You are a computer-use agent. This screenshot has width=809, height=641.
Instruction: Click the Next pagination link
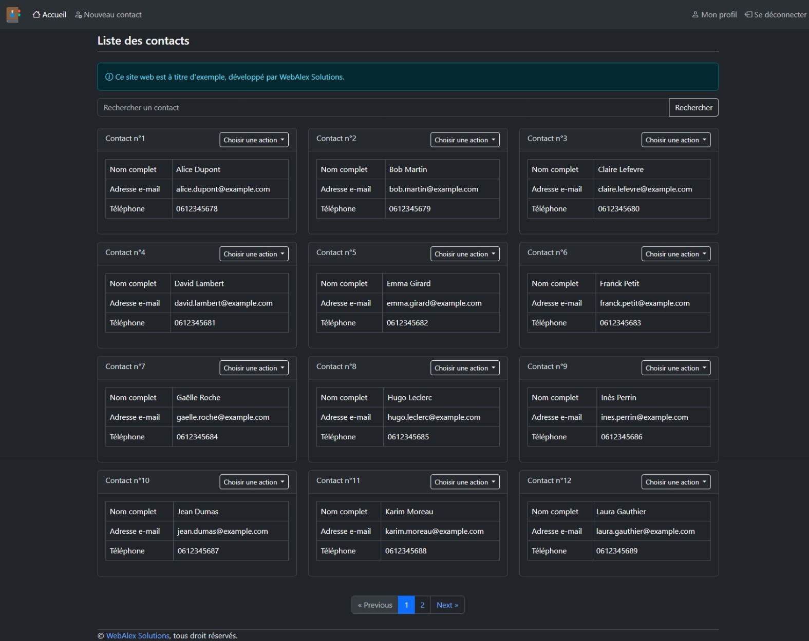point(447,605)
